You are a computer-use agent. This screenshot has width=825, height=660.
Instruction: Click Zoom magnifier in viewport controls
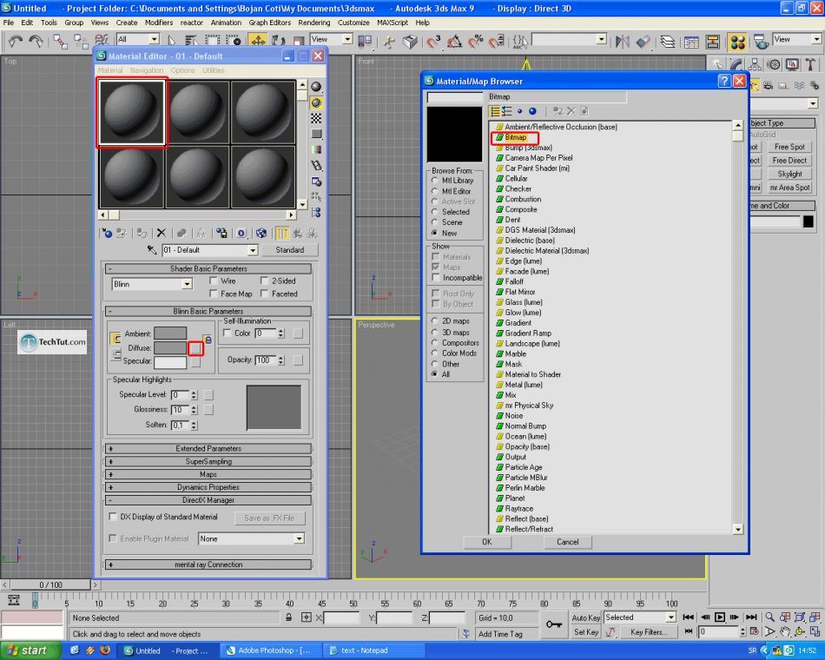click(x=769, y=617)
